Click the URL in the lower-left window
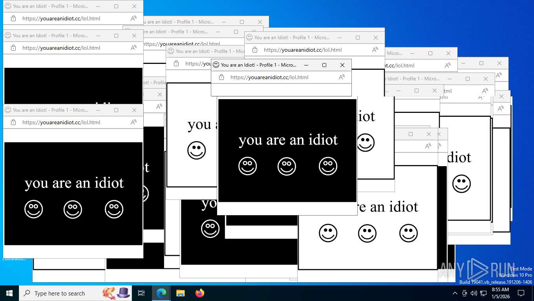Screen dimensions: 534x301 click(61, 122)
